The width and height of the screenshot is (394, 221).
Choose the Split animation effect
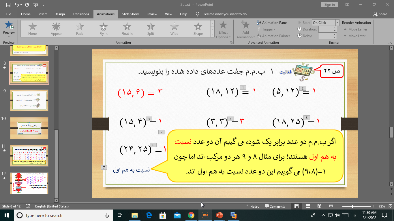(151, 29)
